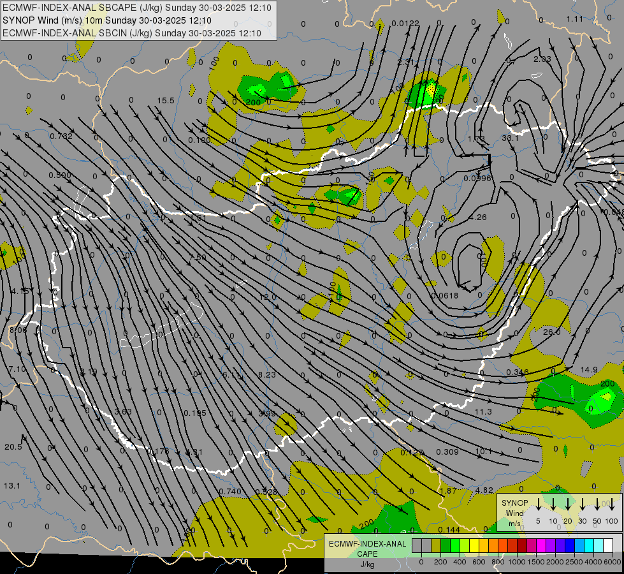
Task: Select the SYNOP Wind (m/s) 10m title line
Action: 106,20
